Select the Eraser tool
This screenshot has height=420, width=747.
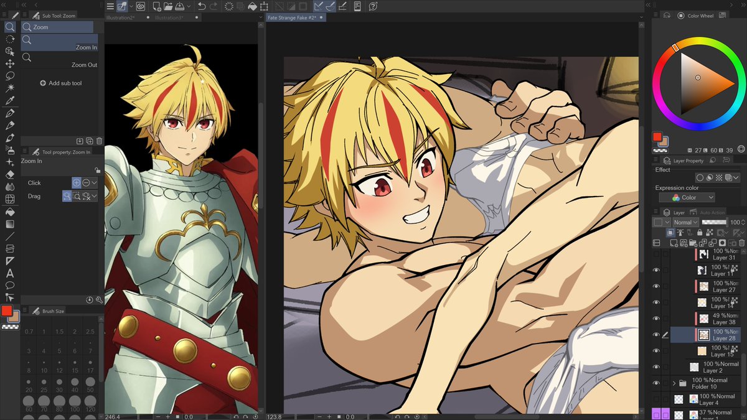click(10, 175)
